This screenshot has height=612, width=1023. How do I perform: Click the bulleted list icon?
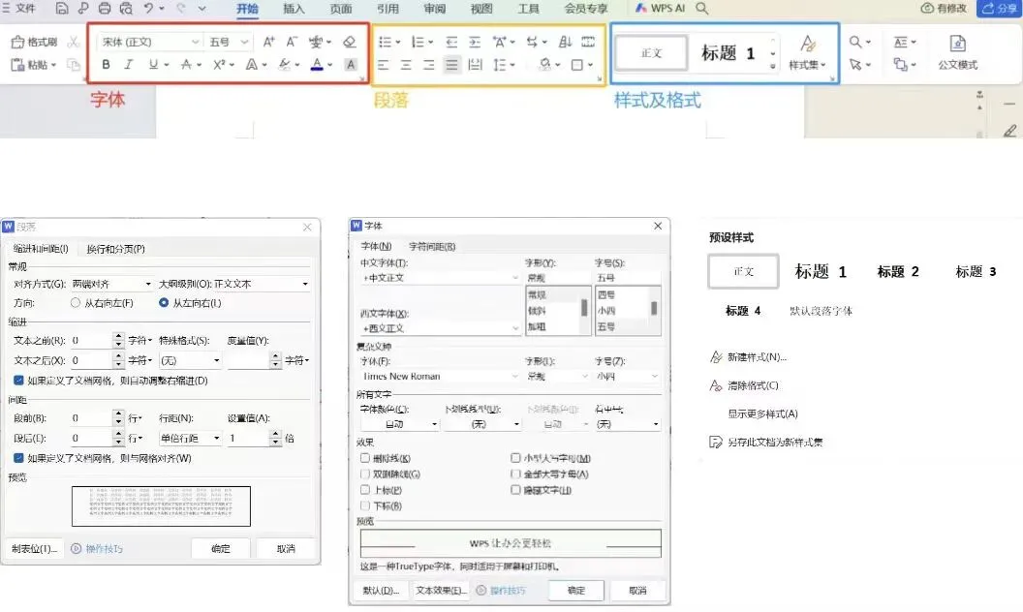click(x=385, y=42)
